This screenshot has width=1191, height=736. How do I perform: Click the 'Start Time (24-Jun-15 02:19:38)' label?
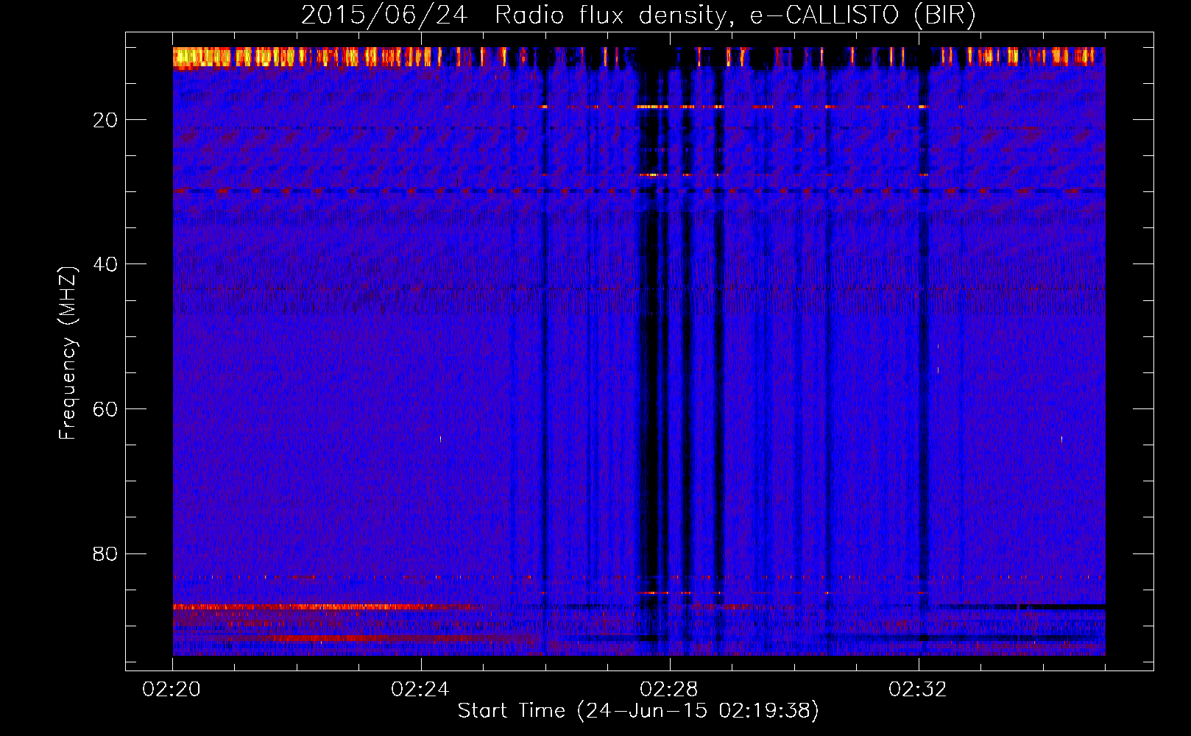pyautogui.click(x=638, y=711)
